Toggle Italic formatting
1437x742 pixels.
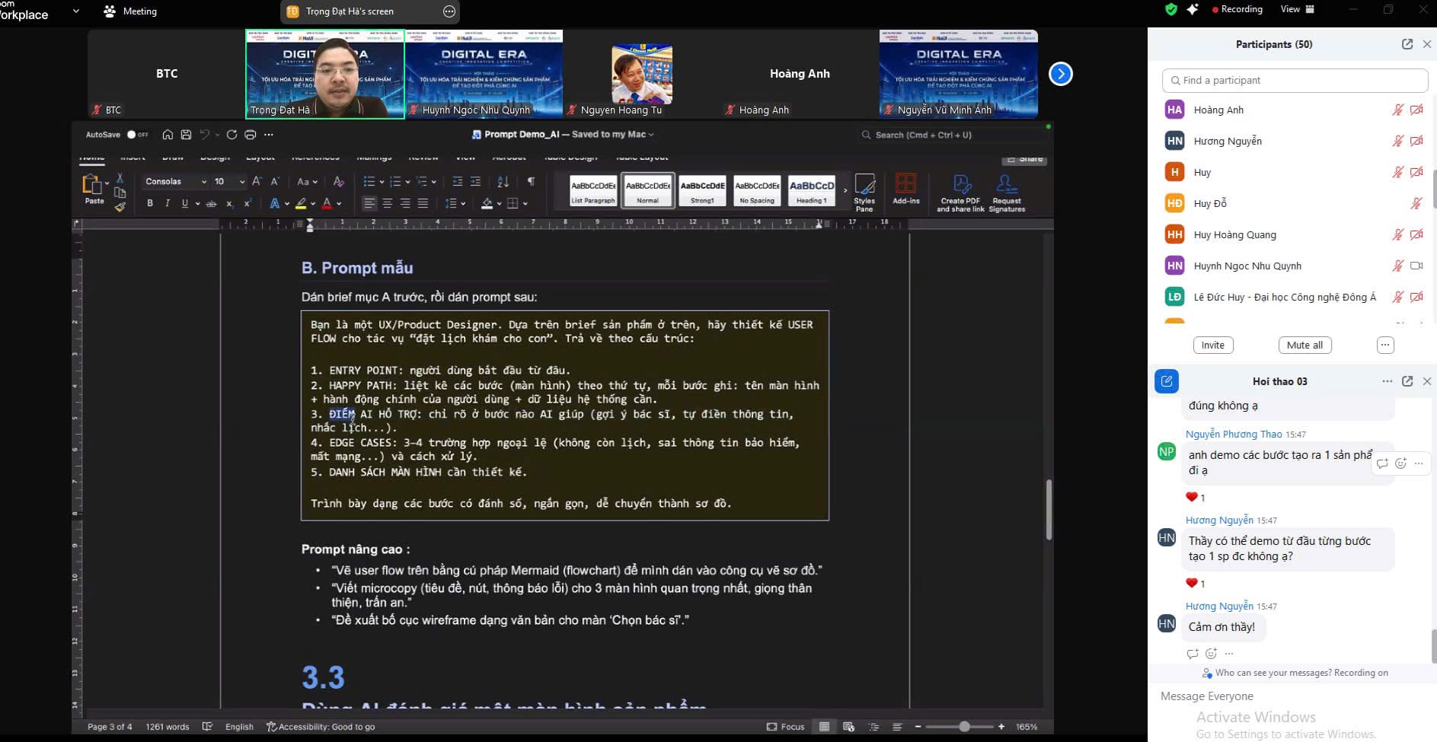(168, 203)
